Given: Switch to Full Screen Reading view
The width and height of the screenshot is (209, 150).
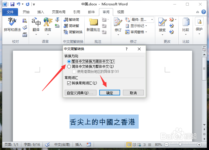Looking at the screenshot, I should (x=134, y=145).
